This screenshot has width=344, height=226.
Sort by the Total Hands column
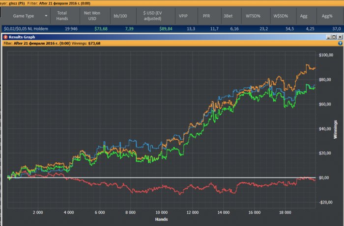tap(62, 15)
